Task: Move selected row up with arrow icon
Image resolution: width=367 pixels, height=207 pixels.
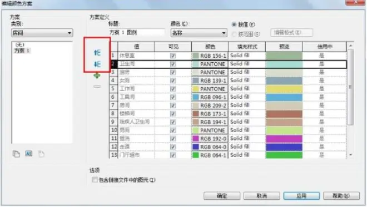Action: (x=97, y=53)
